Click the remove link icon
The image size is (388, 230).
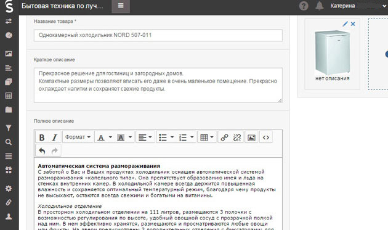237,138
